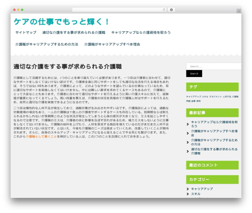252x213 pixels.
Task: Open the キャリアアップ tag
Action: tap(194, 97)
